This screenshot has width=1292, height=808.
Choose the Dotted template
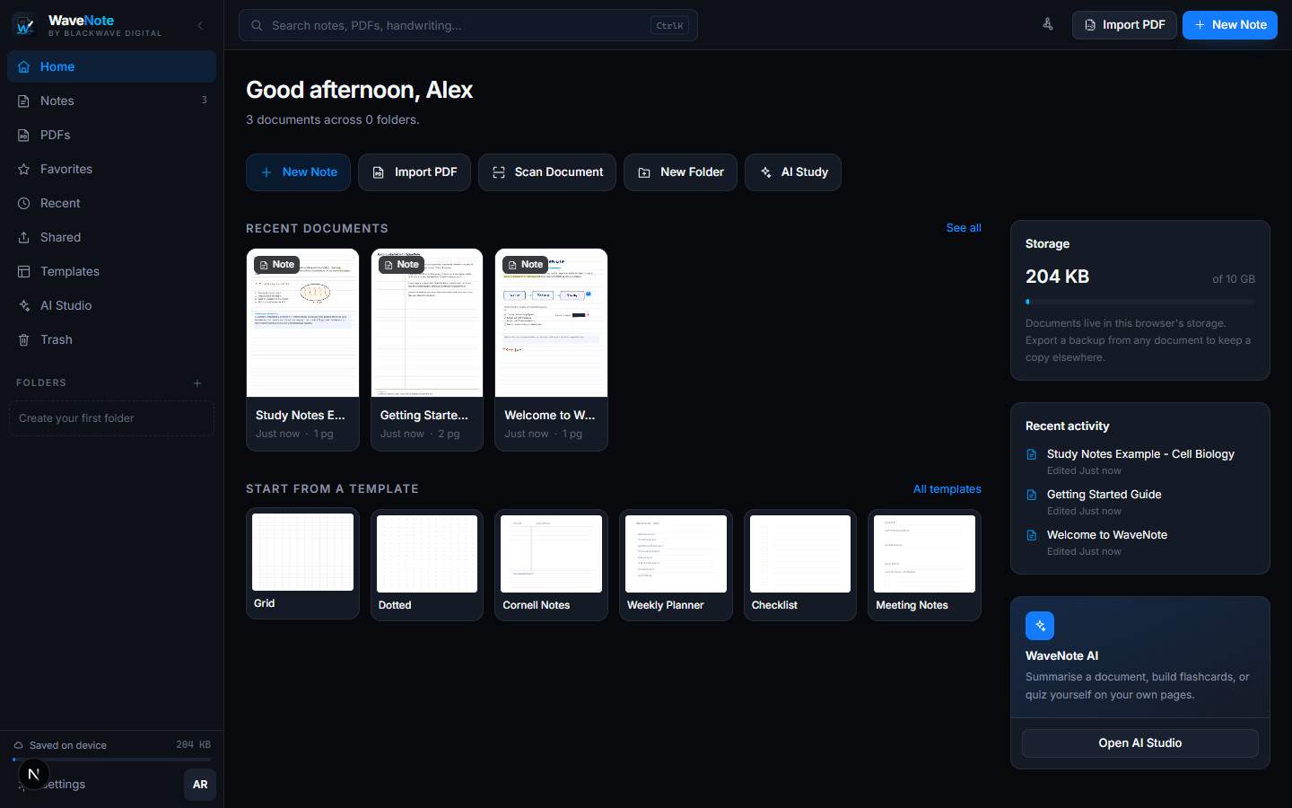point(427,565)
